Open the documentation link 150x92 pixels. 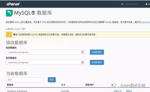pyautogui.click(x=145, y=22)
